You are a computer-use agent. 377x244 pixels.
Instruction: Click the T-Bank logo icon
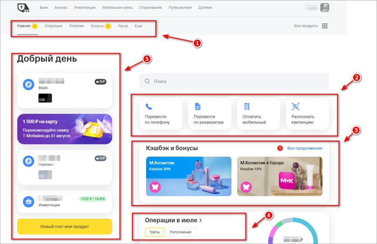(23, 8)
